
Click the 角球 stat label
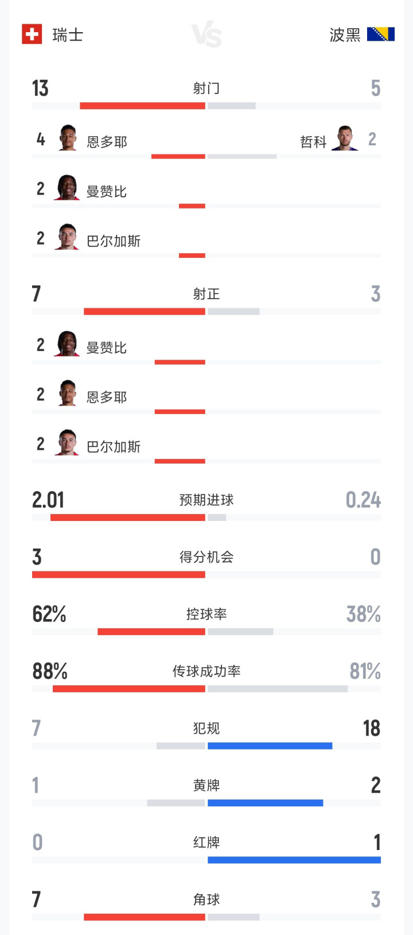coord(206,899)
